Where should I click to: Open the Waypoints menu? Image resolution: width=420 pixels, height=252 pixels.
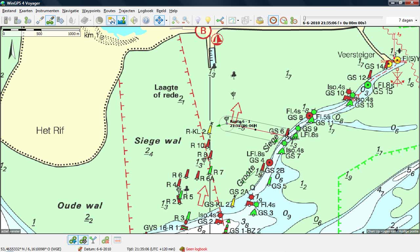click(x=91, y=11)
